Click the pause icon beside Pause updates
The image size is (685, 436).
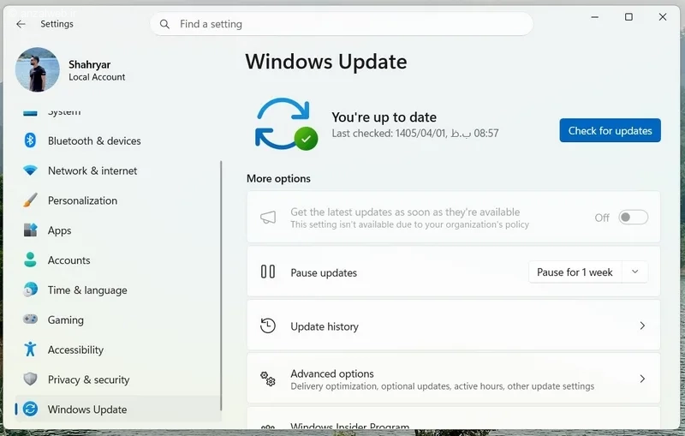pos(268,272)
